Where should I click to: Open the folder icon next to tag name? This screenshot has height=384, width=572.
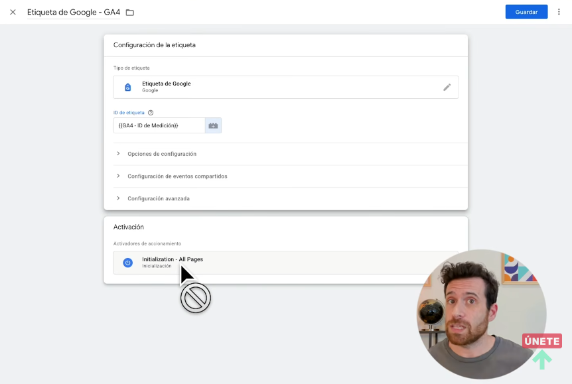[x=130, y=13]
